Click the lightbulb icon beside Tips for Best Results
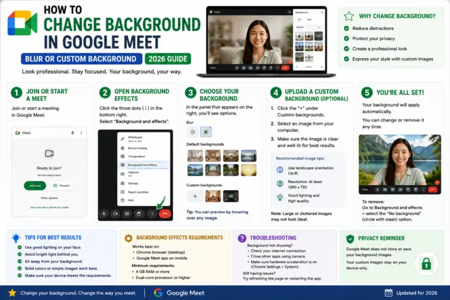 pyautogui.click(x=16, y=238)
